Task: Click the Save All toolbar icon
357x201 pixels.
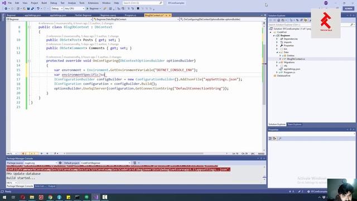Action: pyautogui.click(x=32, y=9)
